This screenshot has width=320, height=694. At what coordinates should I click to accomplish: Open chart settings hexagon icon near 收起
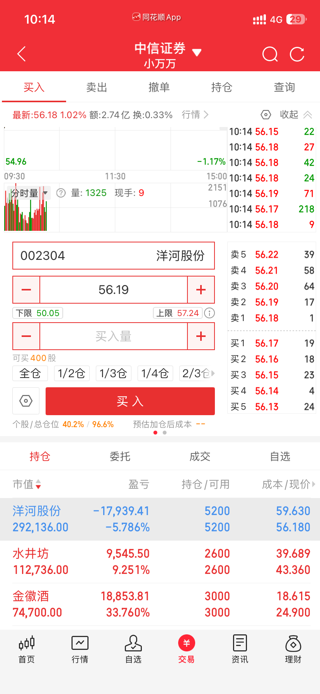[x=266, y=115]
